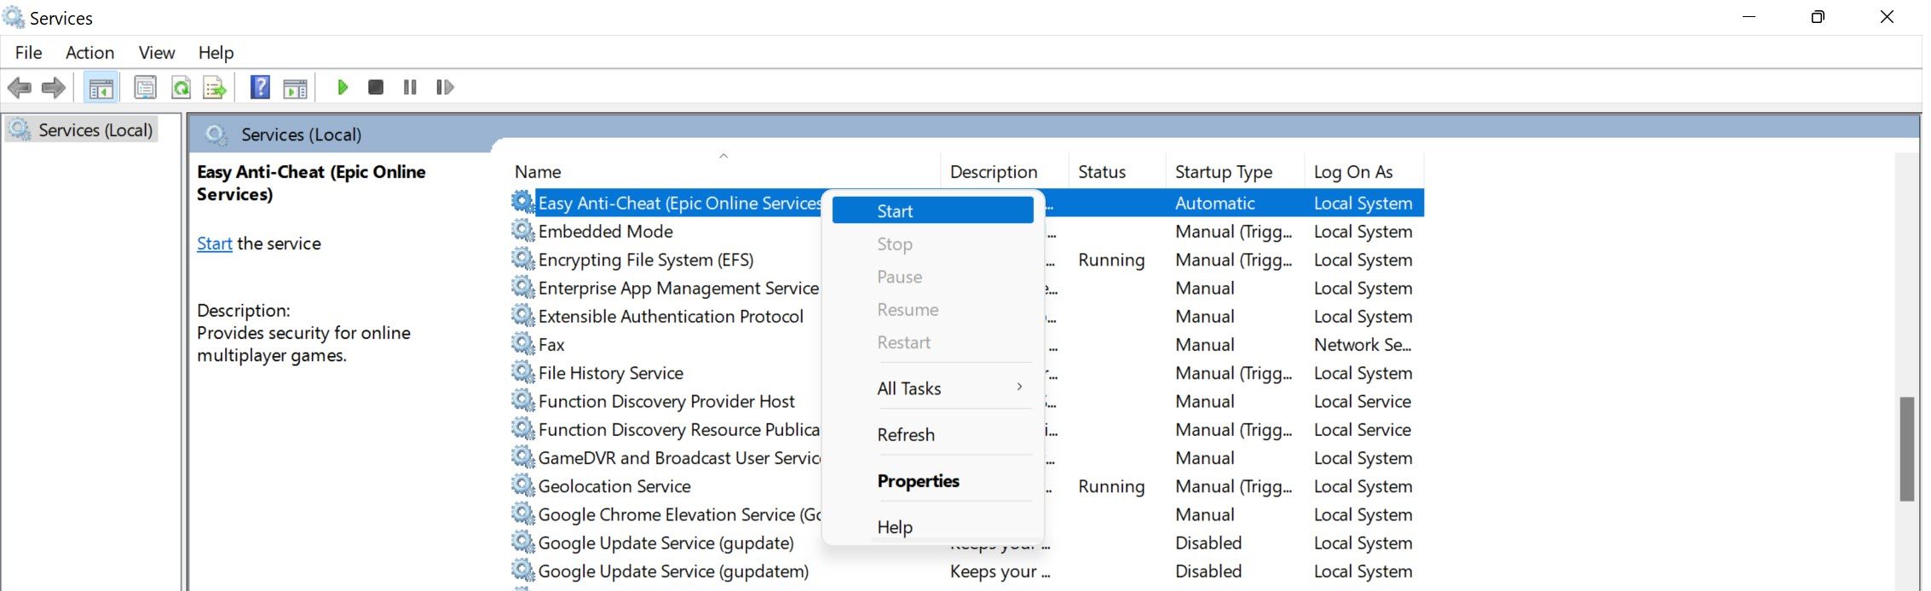Toggle Show/Hide Action Pane icon

pyautogui.click(x=296, y=87)
